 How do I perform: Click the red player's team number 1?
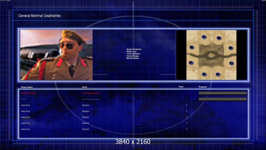click(187, 93)
